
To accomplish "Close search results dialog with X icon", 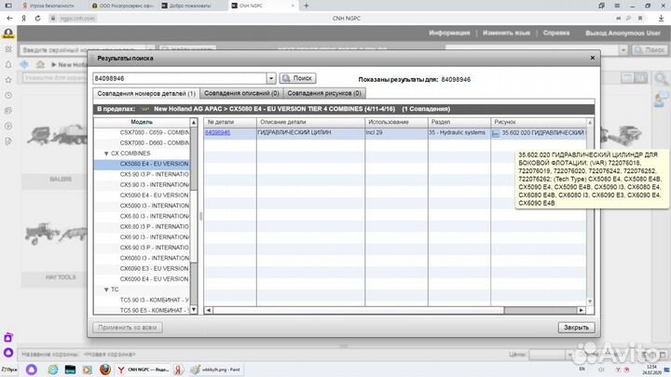I will tap(591, 58).
